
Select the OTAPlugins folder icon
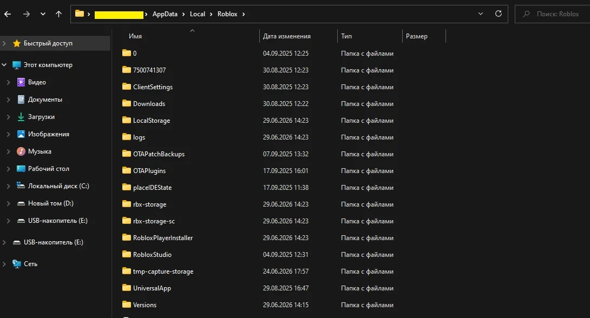(x=127, y=170)
